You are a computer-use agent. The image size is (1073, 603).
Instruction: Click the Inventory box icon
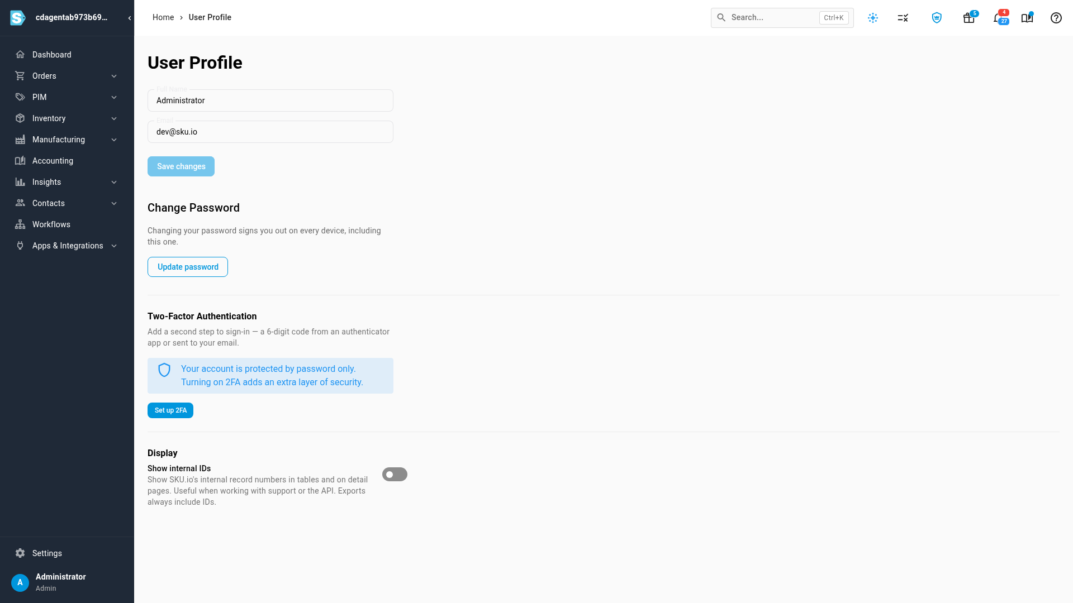click(x=20, y=118)
